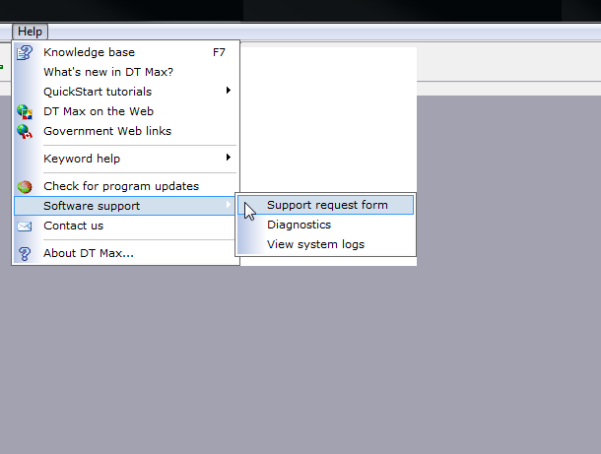The width and height of the screenshot is (601, 454).
Task: Open Support request form
Action: tap(326, 205)
